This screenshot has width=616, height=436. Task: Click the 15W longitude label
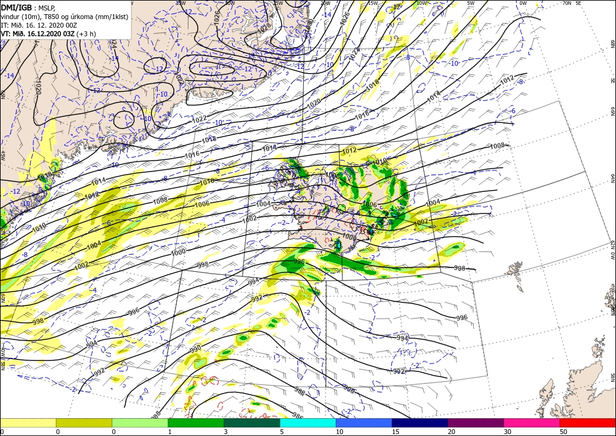pyautogui.click(x=373, y=2)
